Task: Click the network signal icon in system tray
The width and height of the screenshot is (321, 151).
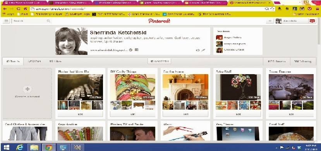Action: coord(287,148)
